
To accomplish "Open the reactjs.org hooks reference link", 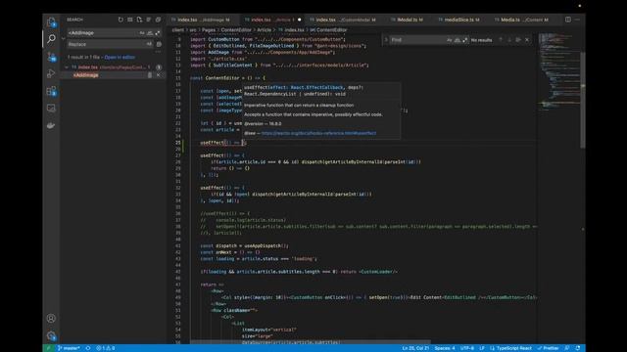I will 318,133.
